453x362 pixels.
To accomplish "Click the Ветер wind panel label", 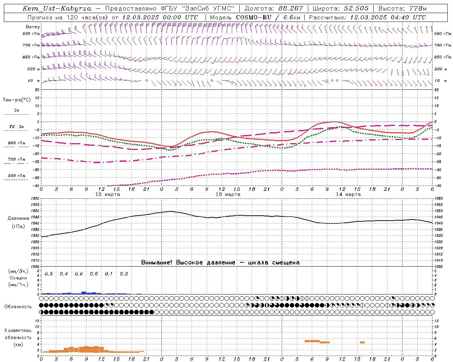I will [33, 27].
